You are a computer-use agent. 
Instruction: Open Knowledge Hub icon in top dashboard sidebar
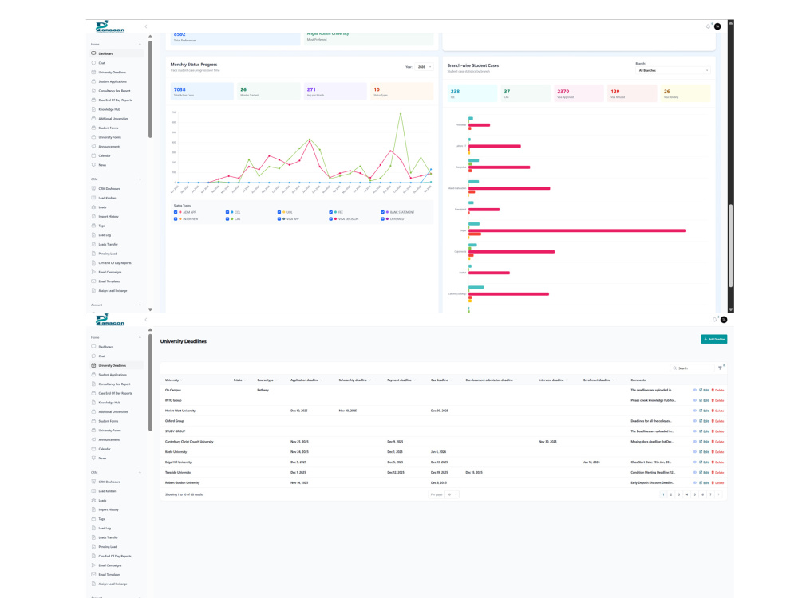pos(93,109)
